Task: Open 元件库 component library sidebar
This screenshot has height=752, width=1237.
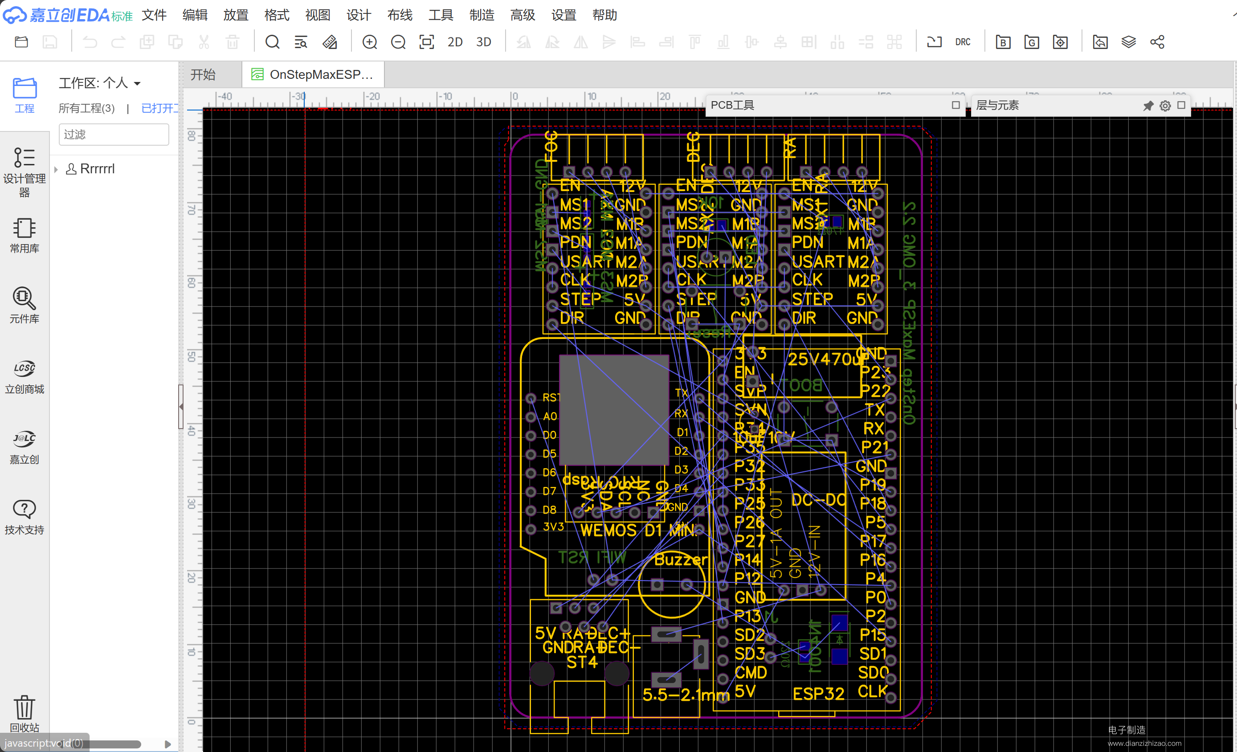Action: [24, 305]
